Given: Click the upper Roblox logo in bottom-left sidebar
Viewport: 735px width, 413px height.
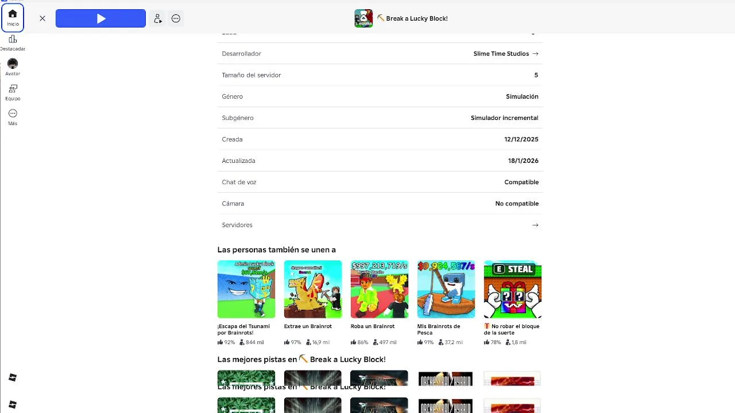Looking at the screenshot, I should (x=13, y=377).
